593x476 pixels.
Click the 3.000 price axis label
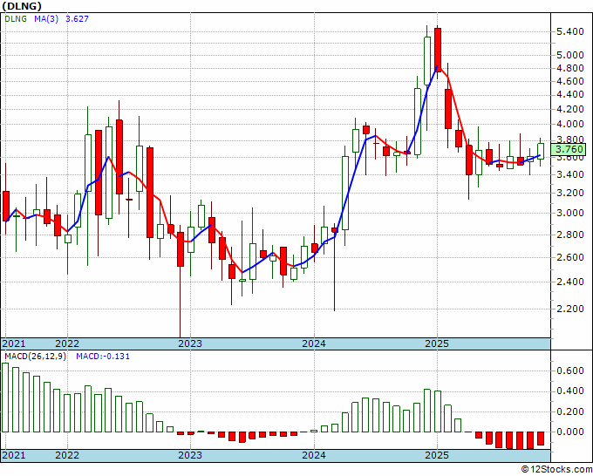click(570, 213)
